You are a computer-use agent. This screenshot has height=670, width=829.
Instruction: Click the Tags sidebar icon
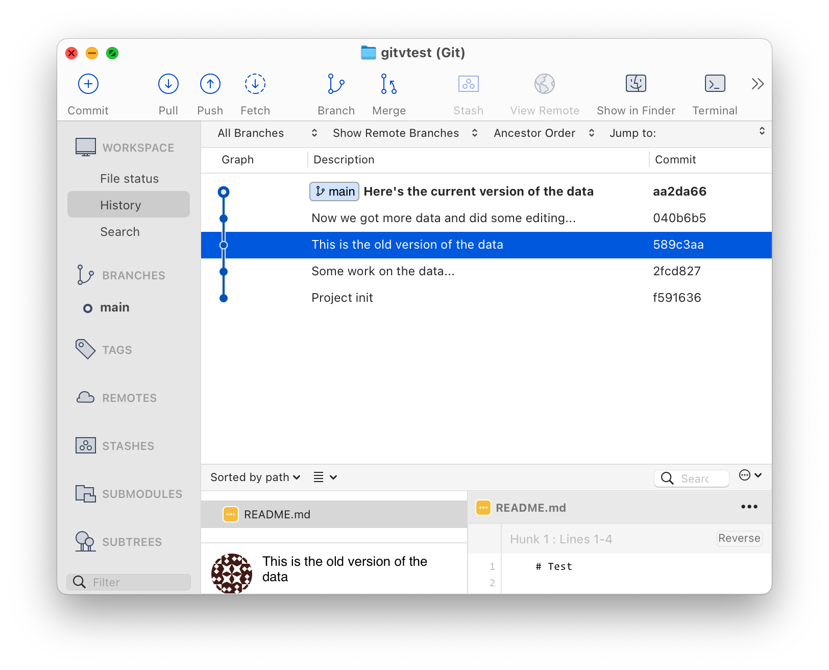click(85, 349)
